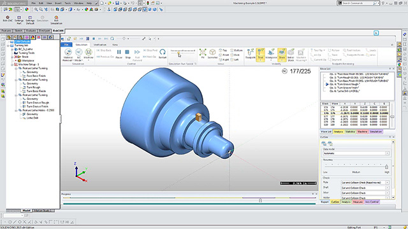The height and width of the screenshot is (229, 408).
Task: Open the Shaft collision check dropdown
Action: (365, 188)
